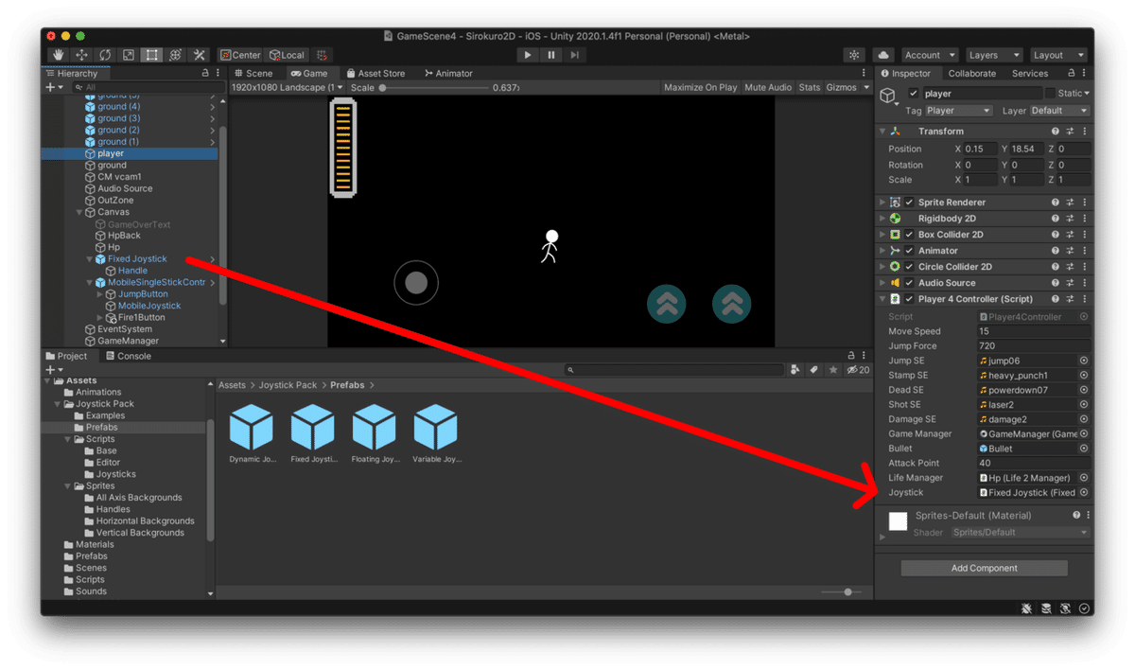The width and height of the screenshot is (1135, 670).
Task: Select the Move tool in the toolbar
Action: tap(81, 55)
